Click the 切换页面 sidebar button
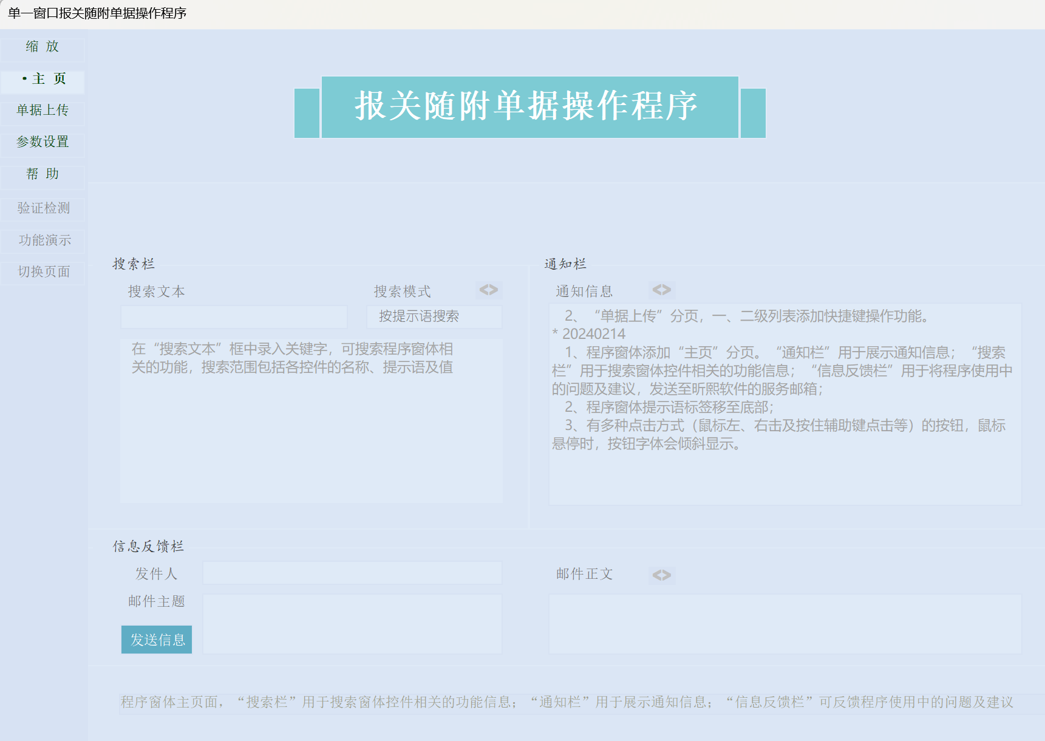1045x741 pixels. pyautogui.click(x=43, y=272)
